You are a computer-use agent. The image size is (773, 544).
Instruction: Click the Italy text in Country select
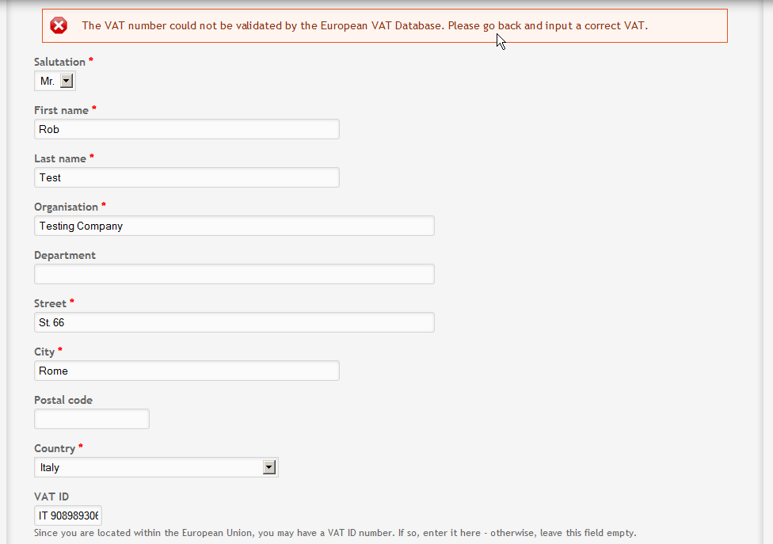coord(50,468)
